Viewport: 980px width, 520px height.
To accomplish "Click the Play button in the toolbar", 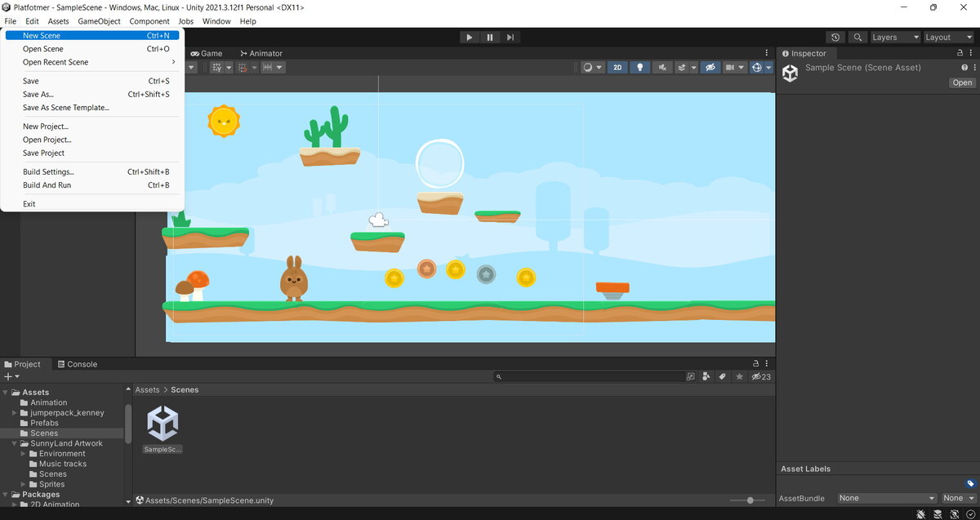I will click(x=469, y=37).
